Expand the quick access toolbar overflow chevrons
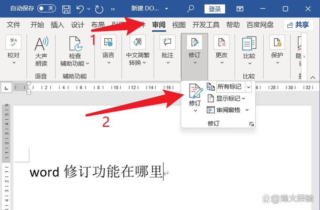The width and height of the screenshot is (320, 210). point(113,9)
